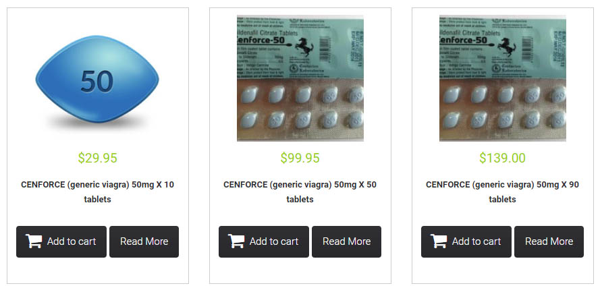Open Read More for 10 tablets product

pyautogui.click(x=144, y=241)
